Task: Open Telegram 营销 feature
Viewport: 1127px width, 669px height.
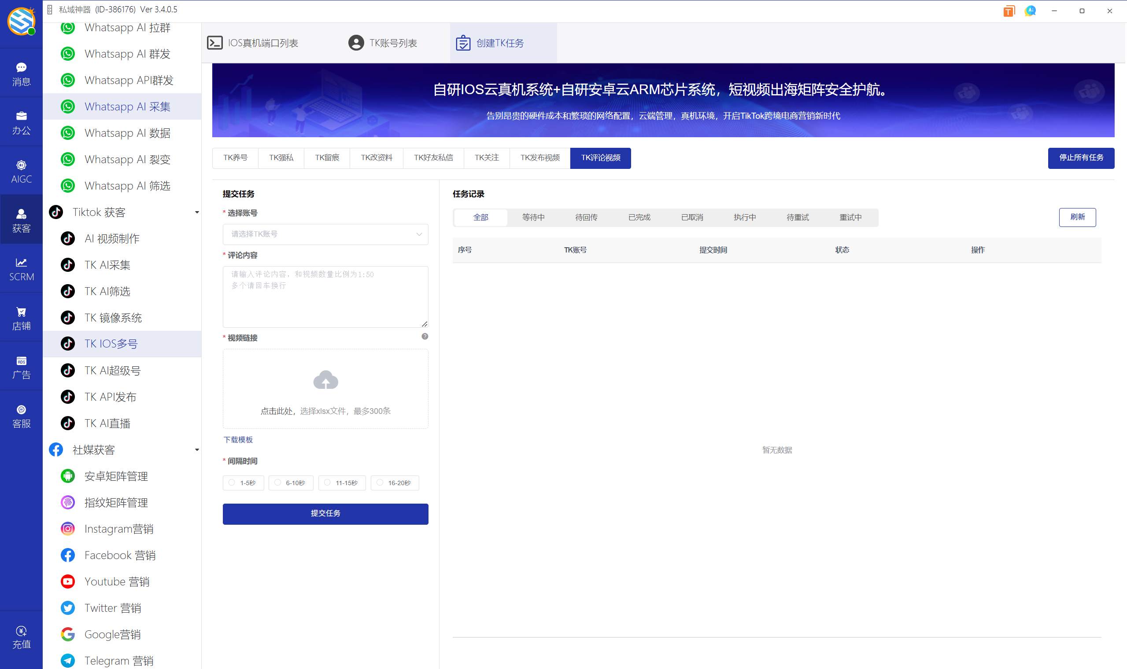Action: (119, 659)
